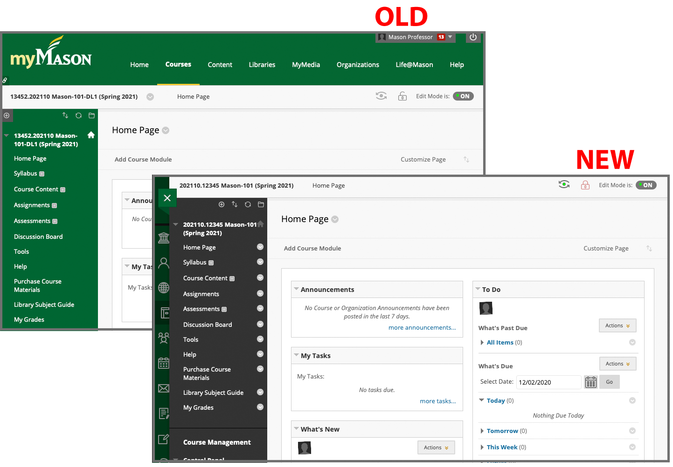Click Select Date input field
Image resolution: width=673 pixels, height=467 pixels.
click(549, 382)
